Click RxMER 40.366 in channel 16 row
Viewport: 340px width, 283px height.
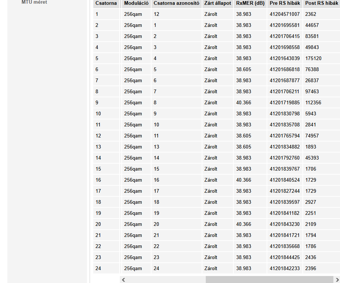[243, 180]
